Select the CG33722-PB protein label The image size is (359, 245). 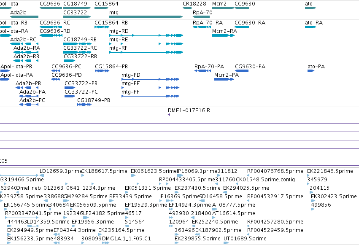click(x=81, y=83)
